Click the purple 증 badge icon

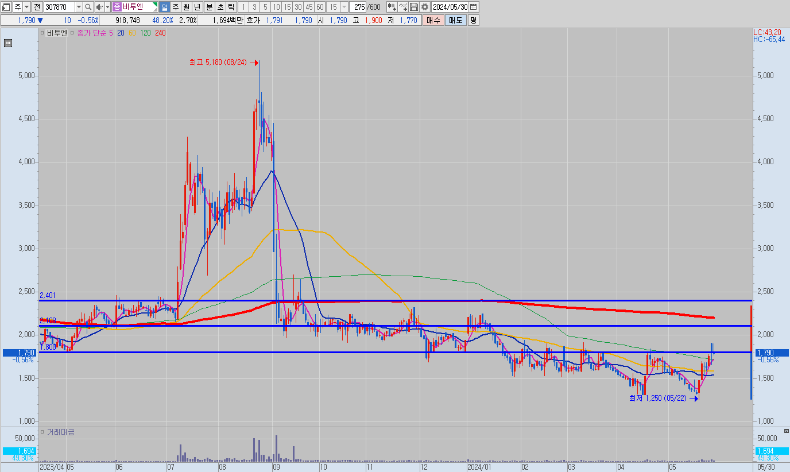pyautogui.click(x=117, y=7)
